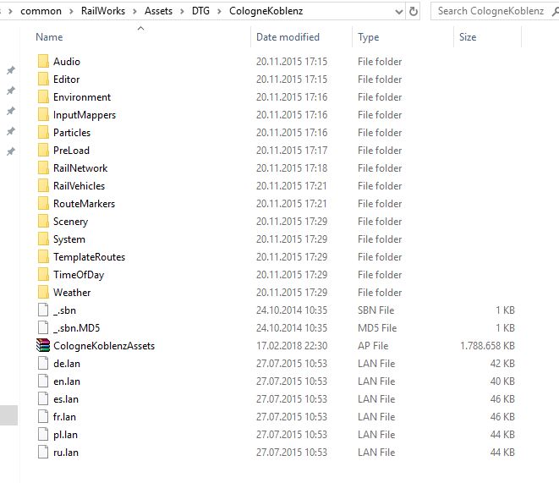Select the TemplateRoutes folder name

click(x=89, y=257)
